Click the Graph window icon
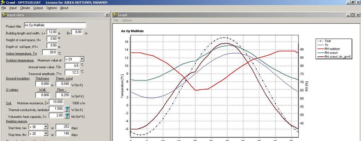 coord(115,15)
